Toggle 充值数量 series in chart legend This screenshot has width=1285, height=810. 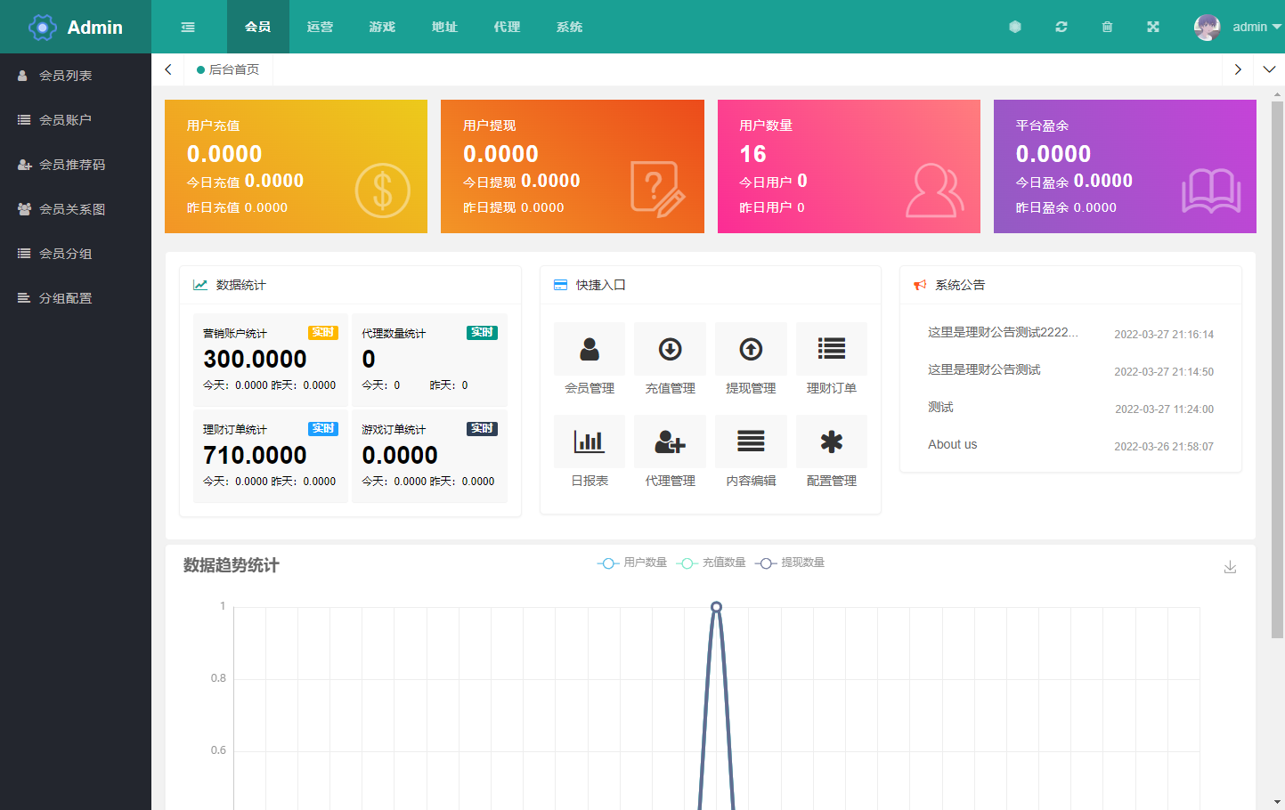click(x=712, y=563)
